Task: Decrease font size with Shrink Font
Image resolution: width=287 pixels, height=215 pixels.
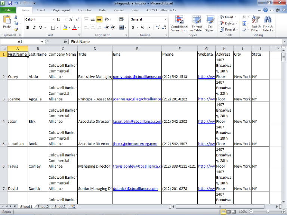Action: [x=77, y=19]
